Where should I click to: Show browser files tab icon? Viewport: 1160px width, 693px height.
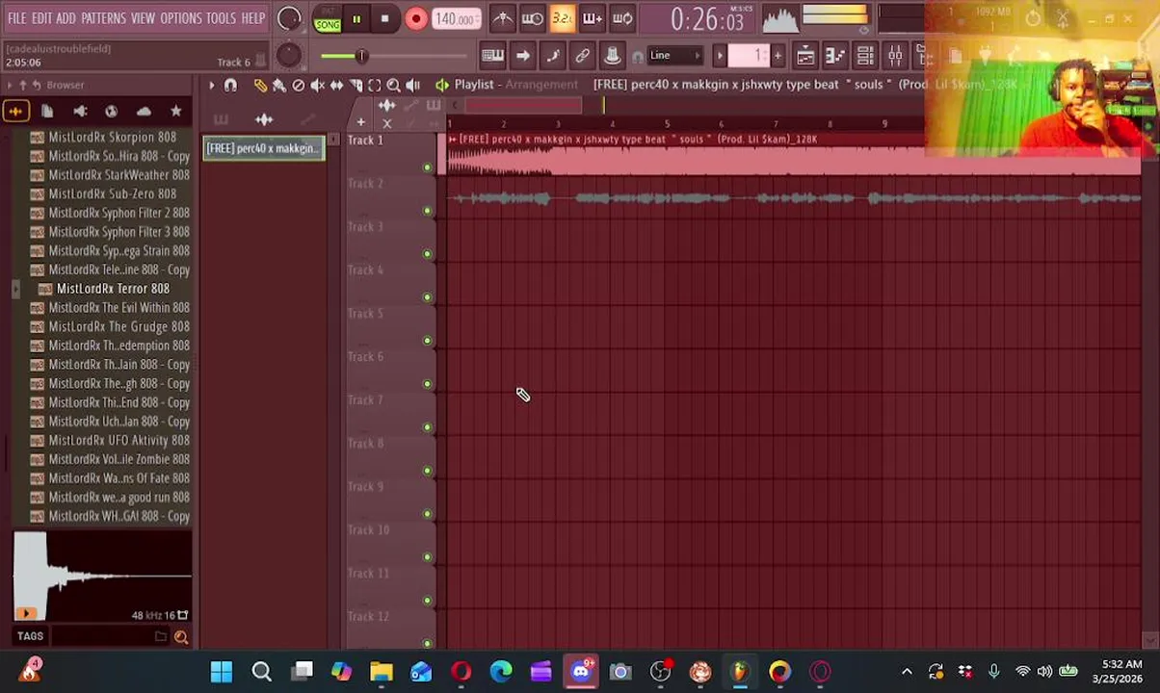47,112
